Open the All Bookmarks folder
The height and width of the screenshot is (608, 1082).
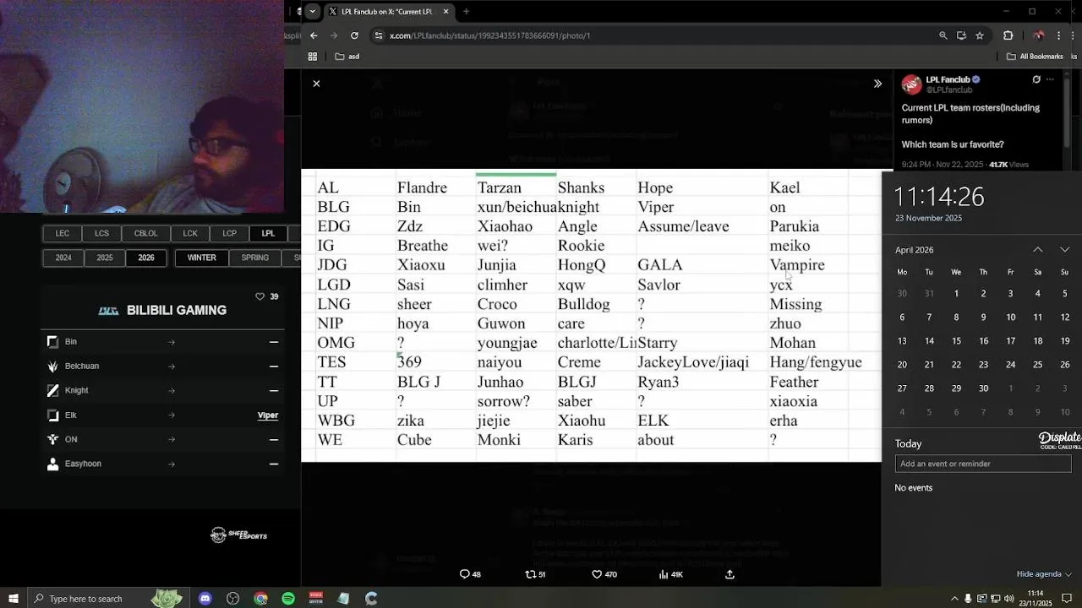1035,57
